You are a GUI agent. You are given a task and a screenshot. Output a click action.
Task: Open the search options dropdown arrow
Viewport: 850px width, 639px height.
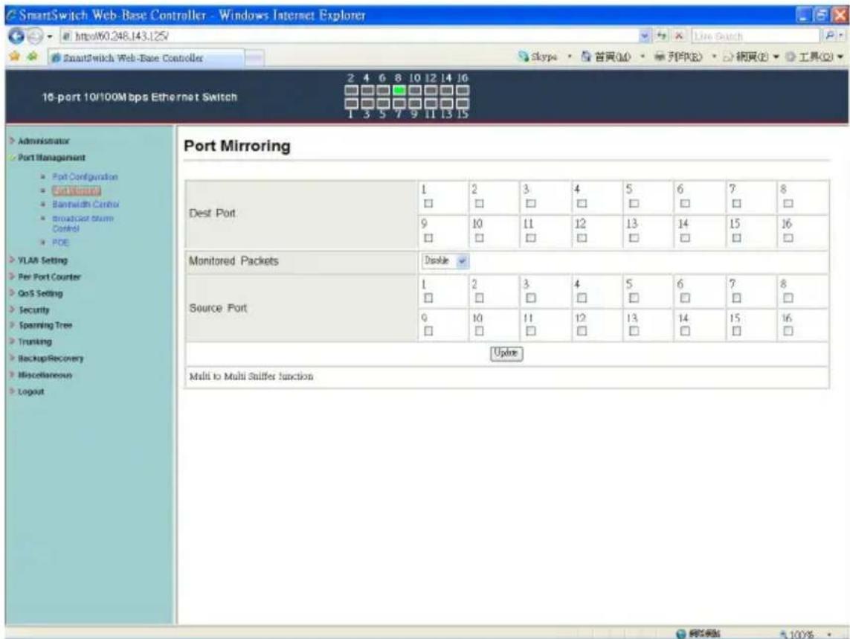coord(841,36)
